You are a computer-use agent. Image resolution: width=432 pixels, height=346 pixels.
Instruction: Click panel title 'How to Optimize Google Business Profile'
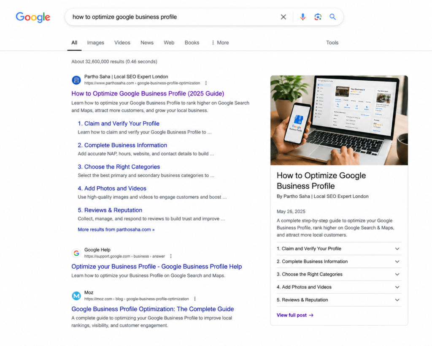click(x=321, y=181)
